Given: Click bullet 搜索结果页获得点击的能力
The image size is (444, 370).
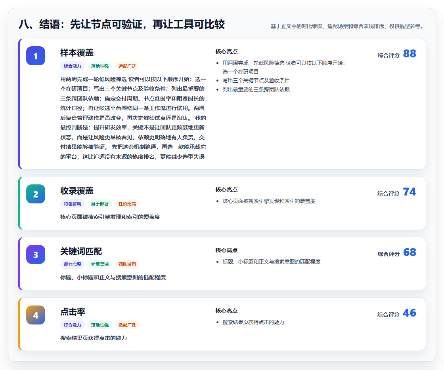Looking at the screenshot, I should coord(253,322).
